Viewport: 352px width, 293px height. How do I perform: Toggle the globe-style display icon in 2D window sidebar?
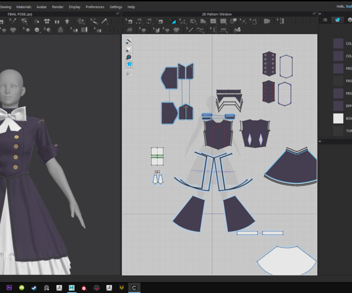tap(128, 57)
